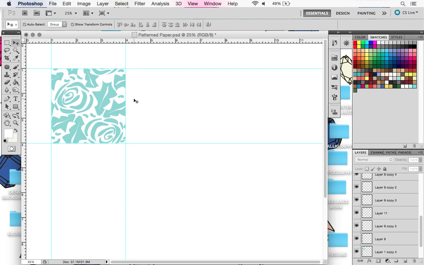Click the lock transparent pixels icon
This screenshot has width=424, height=265.
[x=367, y=169]
